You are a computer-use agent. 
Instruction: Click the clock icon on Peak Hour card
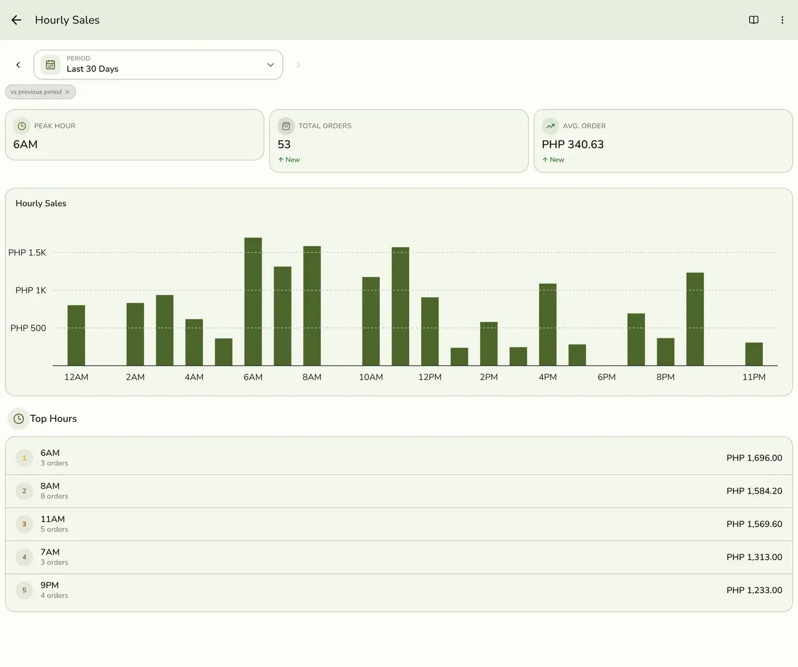(22, 126)
